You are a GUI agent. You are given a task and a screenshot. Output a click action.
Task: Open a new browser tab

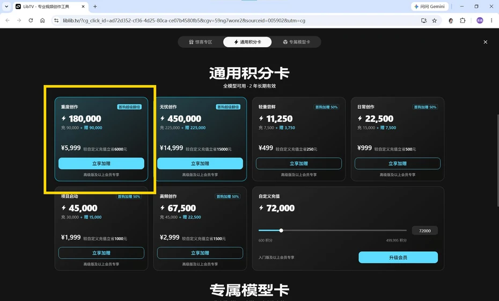(x=95, y=6)
